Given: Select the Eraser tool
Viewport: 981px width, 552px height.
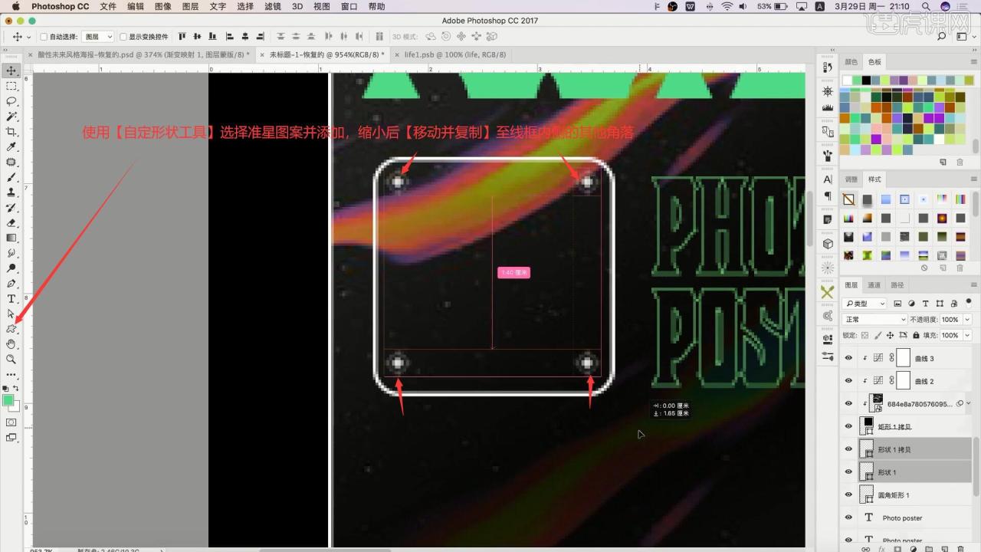Looking at the screenshot, I should point(11,222).
